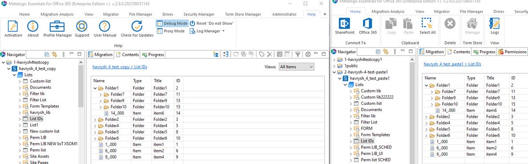Expand Folder4 in right window Contents table
This screenshot has width=528, height=164.
point(427,123)
